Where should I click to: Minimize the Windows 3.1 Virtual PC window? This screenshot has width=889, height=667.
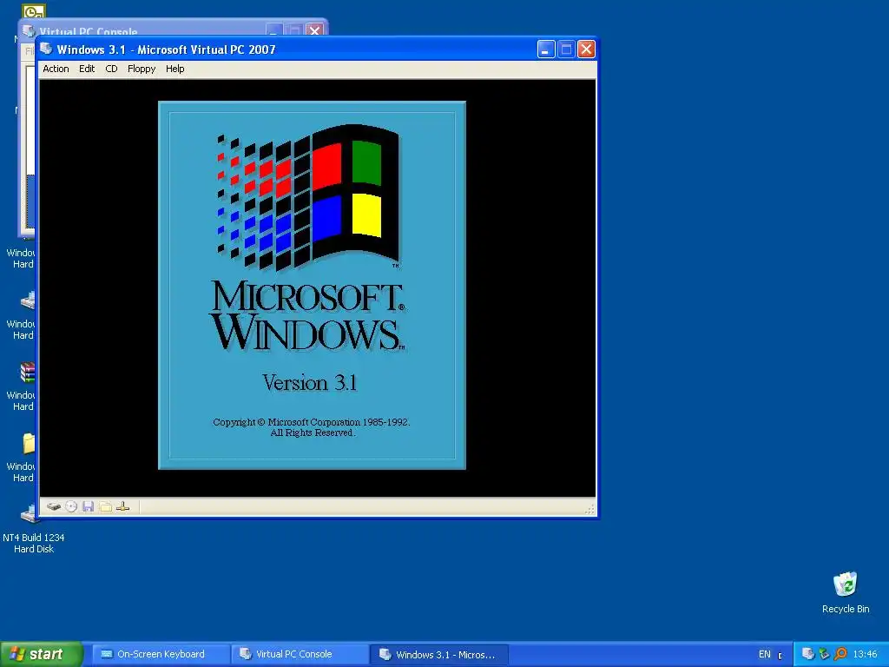point(545,50)
